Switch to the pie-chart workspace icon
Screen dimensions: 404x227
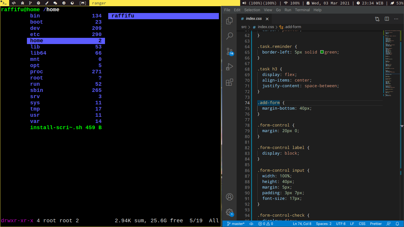tap(72, 3)
